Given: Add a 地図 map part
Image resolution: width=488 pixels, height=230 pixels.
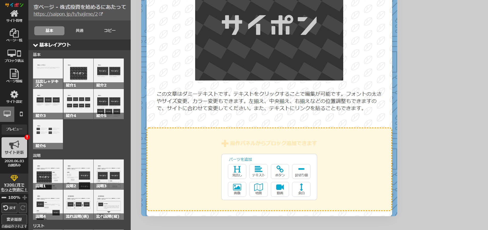Looking at the screenshot, I should coord(258,189).
